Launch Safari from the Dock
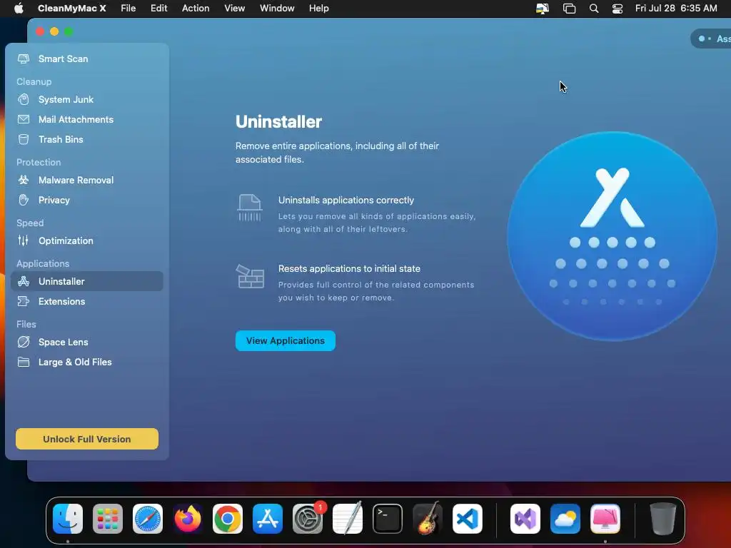This screenshot has height=548, width=731. coord(148,519)
